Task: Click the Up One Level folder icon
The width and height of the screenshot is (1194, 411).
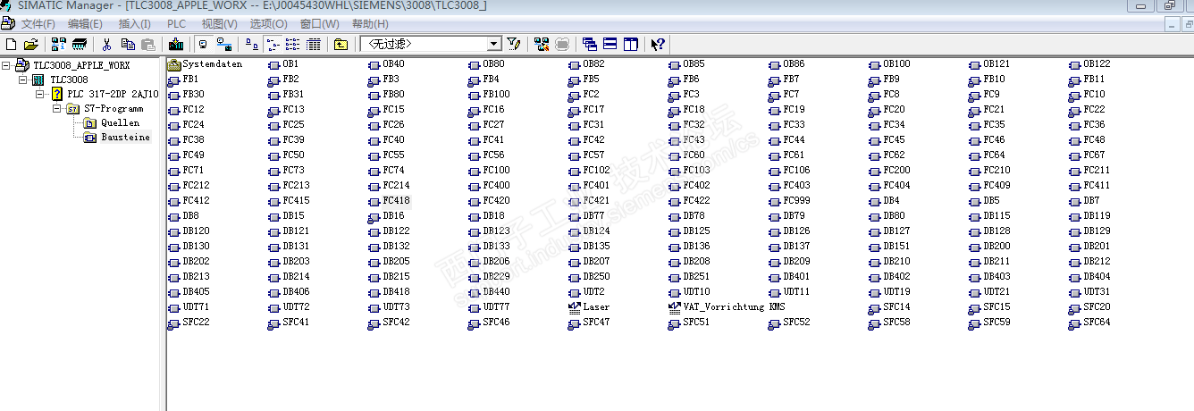Action: coord(341,44)
